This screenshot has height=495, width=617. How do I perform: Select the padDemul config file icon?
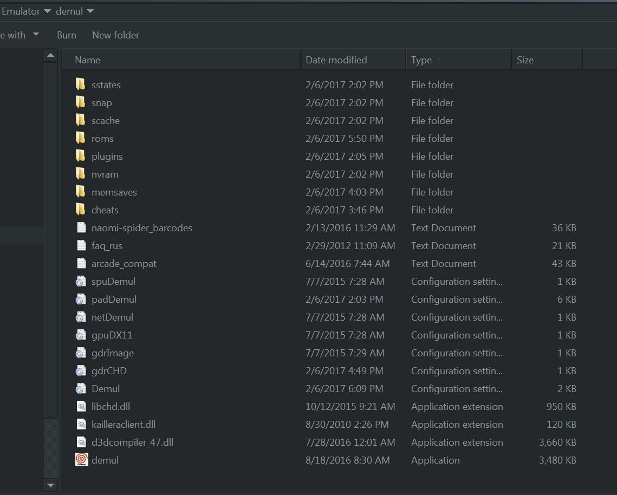point(81,299)
